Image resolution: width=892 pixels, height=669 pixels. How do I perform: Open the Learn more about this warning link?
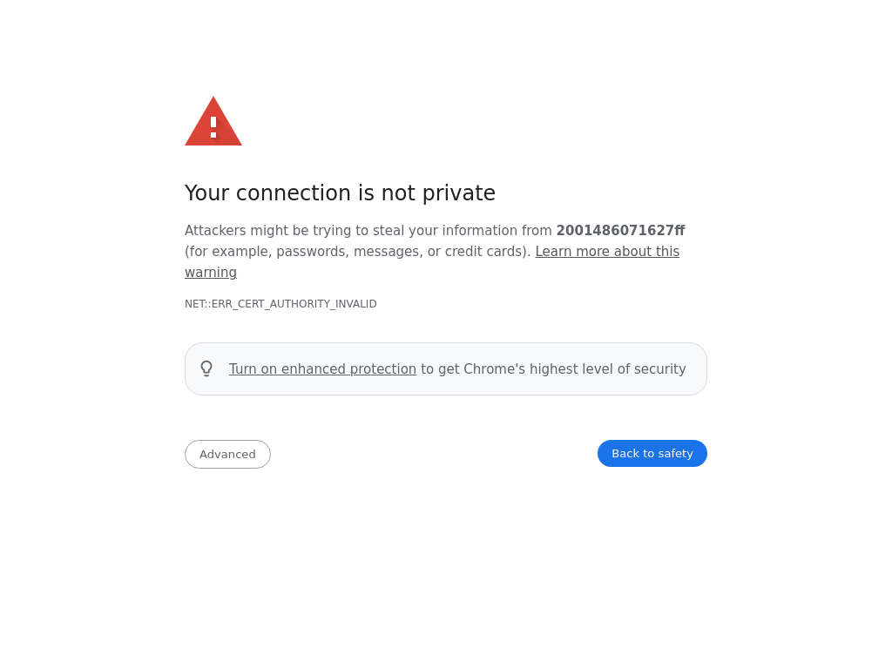(607, 252)
